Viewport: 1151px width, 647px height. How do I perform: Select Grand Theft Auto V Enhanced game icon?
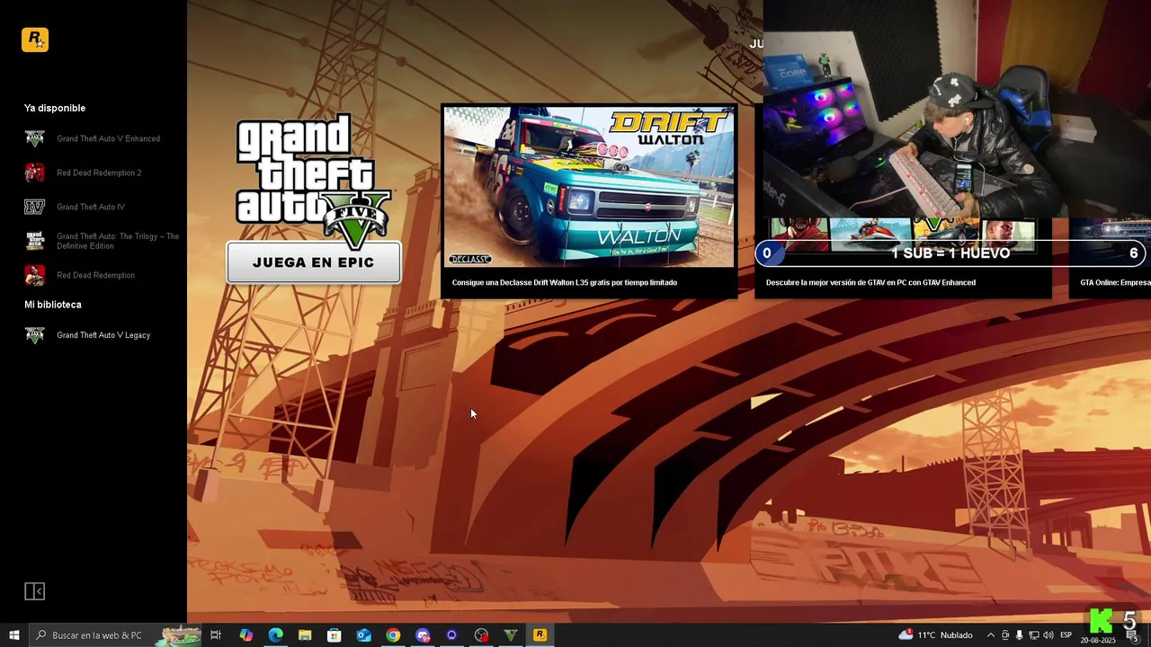(34, 138)
